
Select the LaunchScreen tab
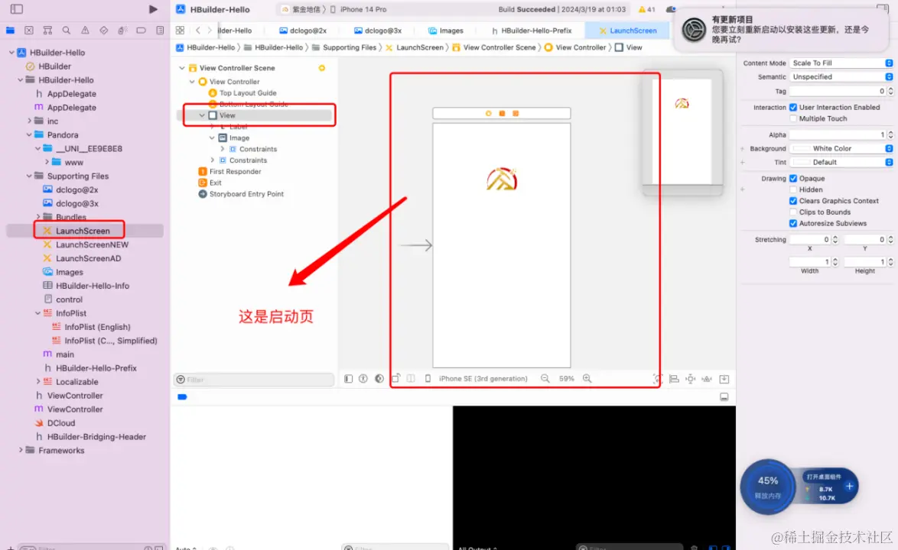click(628, 31)
